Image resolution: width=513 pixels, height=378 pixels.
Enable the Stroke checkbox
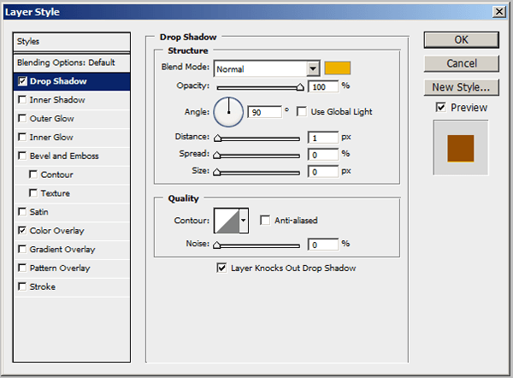(22, 286)
